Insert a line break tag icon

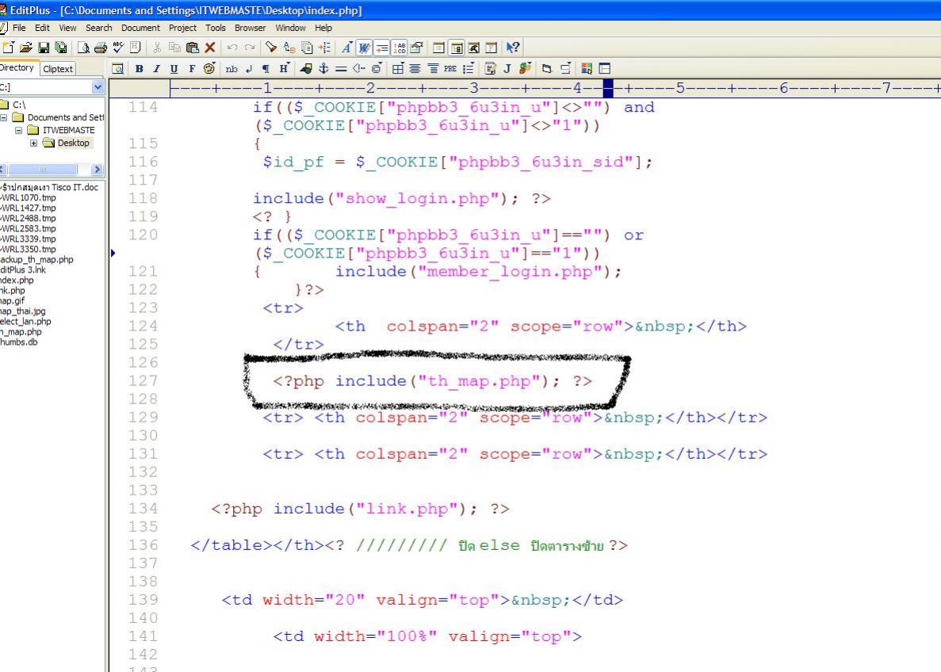coord(248,68)
